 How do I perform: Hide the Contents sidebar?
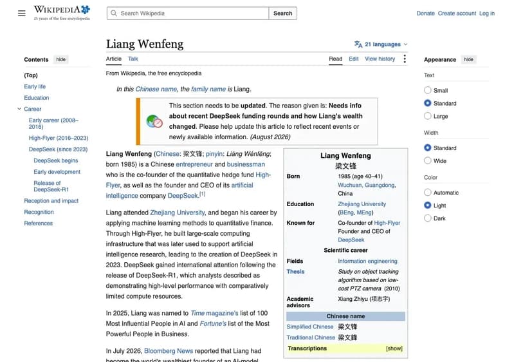60,59
